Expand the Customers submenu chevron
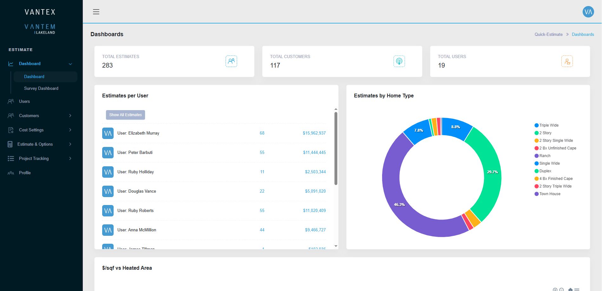This screenshot has width=602, height=291. [x=70, y=116]
